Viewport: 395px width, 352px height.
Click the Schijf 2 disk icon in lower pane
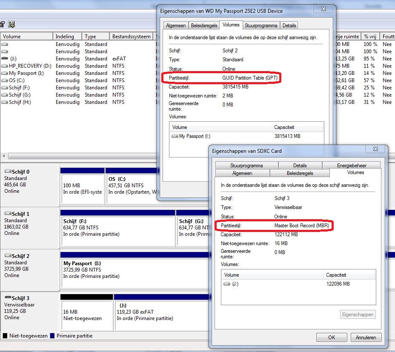[8, 256]
